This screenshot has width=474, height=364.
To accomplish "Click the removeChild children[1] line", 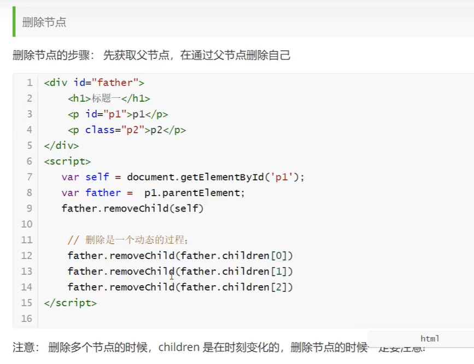I will pos(180,271).
